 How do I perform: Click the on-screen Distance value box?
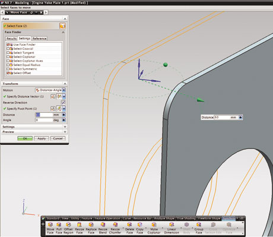coord(221,118)
